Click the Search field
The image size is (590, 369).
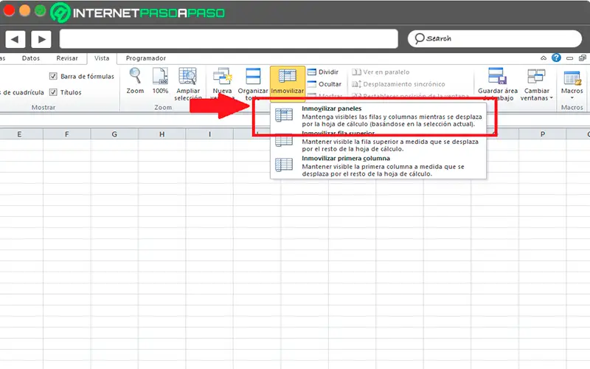494,38
